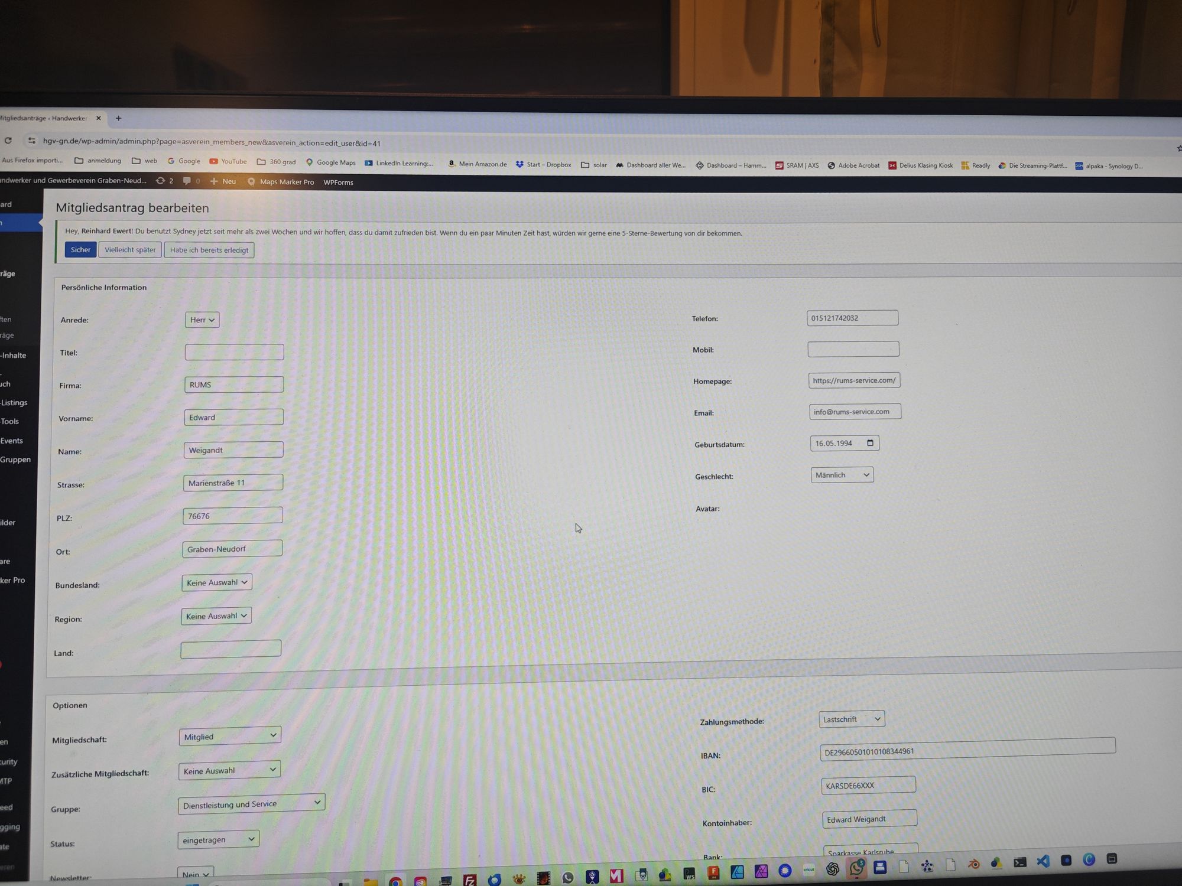Open Affinity Photo from the taskbar

click(x=761, y=871)
